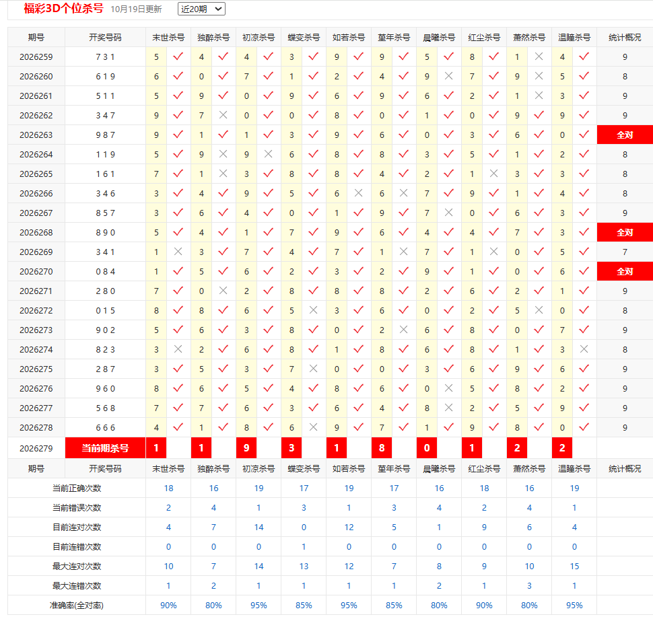Image resolution: width=653 pixels, height=619 pixels.
Task: Click 最大连对次数 value 15 for 温瞳杀号
Action: tap(574, 566)
